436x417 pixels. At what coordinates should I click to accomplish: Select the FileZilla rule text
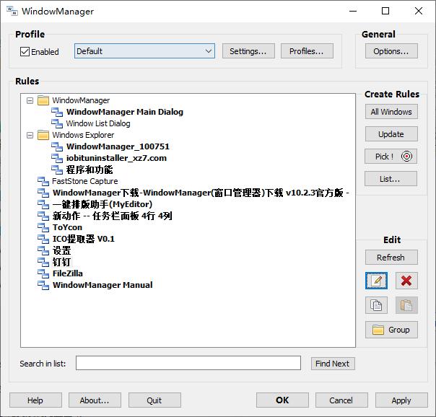pos(68,273)
